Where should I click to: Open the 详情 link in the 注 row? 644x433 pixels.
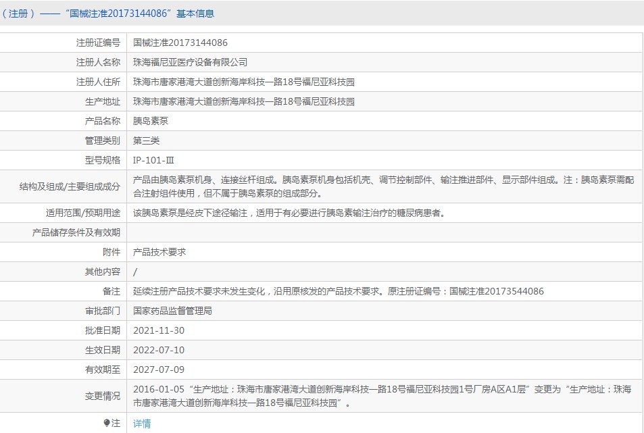(x=142, y=423)
